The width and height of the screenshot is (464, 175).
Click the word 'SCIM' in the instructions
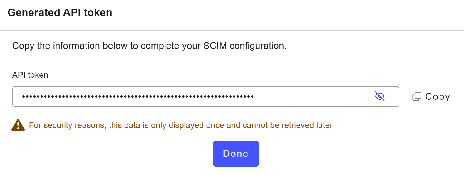215,46
